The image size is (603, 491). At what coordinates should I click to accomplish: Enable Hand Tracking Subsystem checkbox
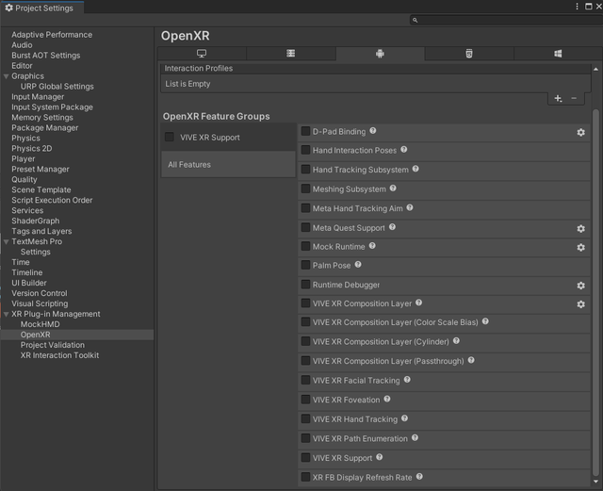click(x=305, y=169)
